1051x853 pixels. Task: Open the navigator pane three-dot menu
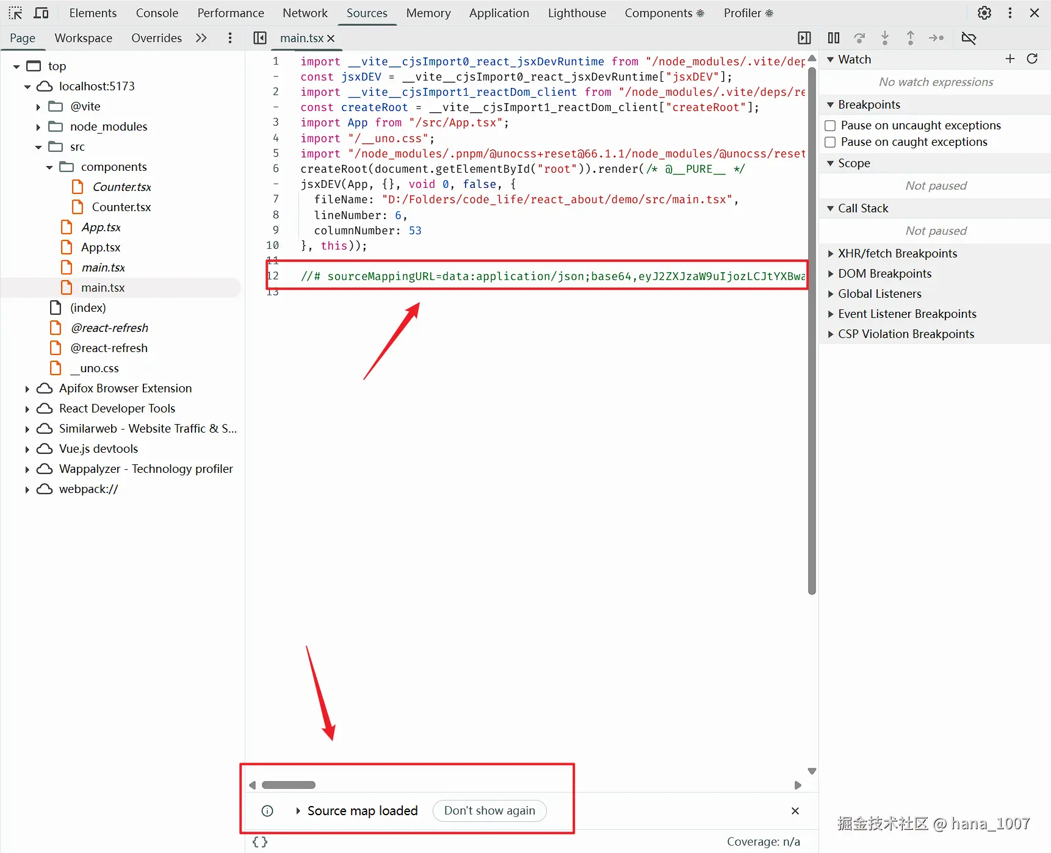[x=230, y=38]
